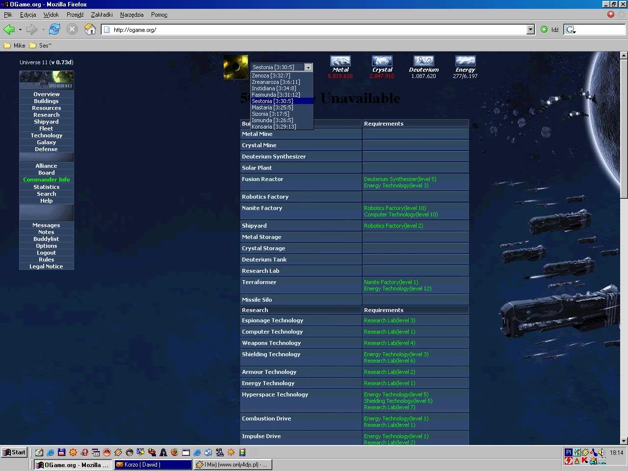Go to the Home page icon
This screenshot has height=471, width=628.
pos(90,29)
